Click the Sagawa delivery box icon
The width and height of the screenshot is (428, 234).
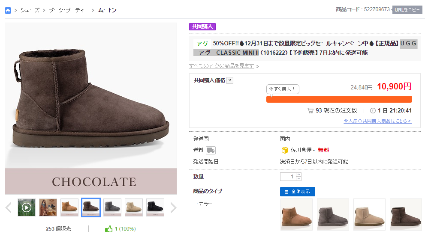click(284, 150)
